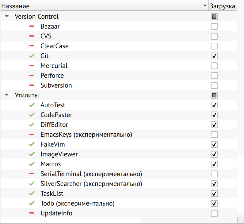Click the green checkmark icon beside CodePaster
This screenshot has width=244, height=224.
click(x=32, y=115)
